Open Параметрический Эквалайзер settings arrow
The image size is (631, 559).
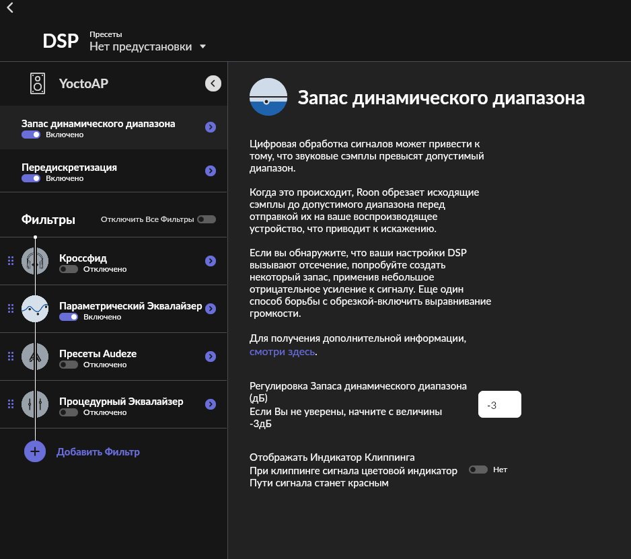point(211,309)
